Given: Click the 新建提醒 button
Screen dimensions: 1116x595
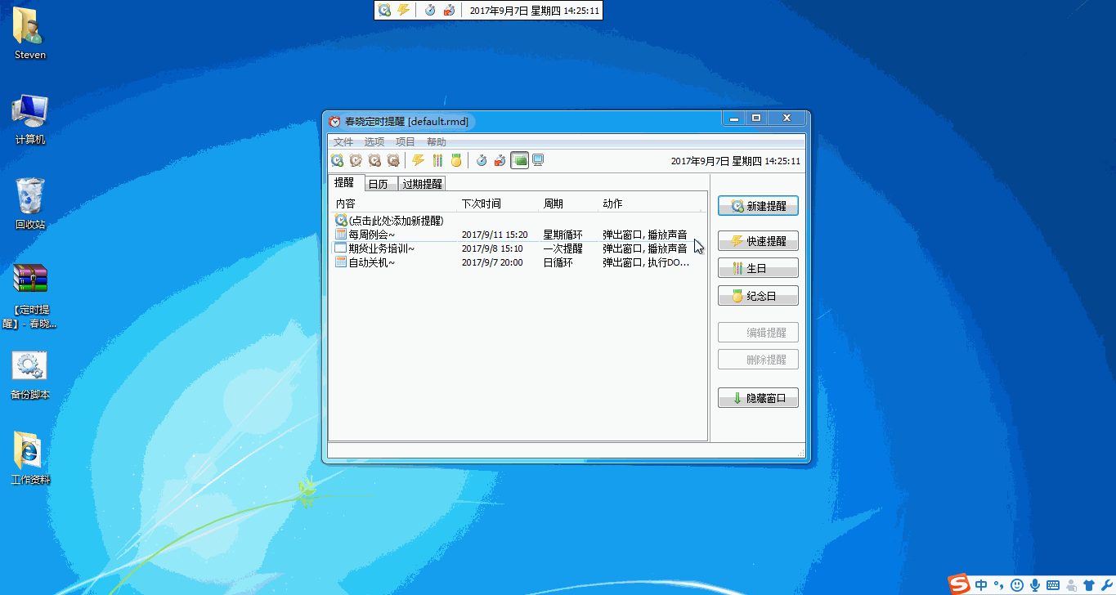Looking at the screenshot, I should tap(758, 206).
